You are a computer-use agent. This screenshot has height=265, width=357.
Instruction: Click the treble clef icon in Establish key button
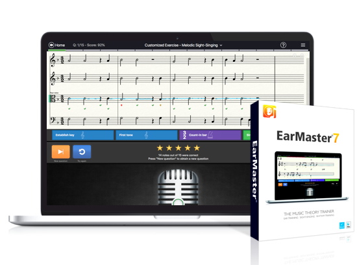[82, 135]
